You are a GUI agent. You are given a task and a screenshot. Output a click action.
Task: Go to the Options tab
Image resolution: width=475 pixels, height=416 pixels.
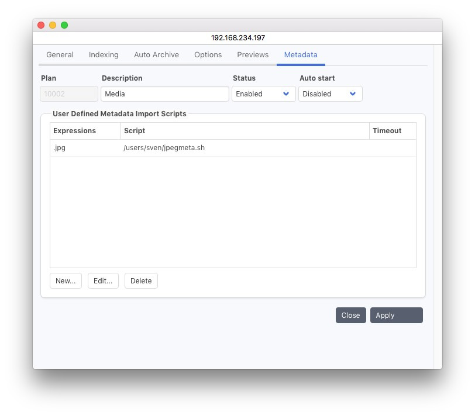coord(208,55)
